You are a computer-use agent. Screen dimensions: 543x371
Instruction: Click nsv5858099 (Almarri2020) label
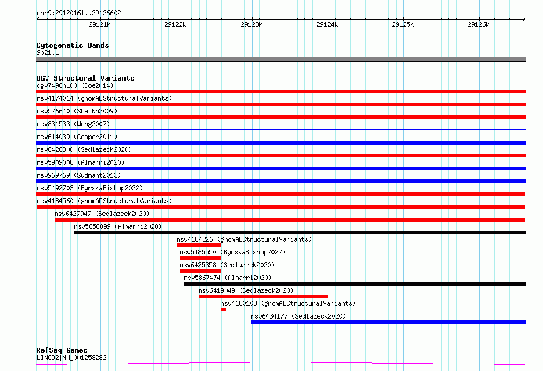click(118, 226)
